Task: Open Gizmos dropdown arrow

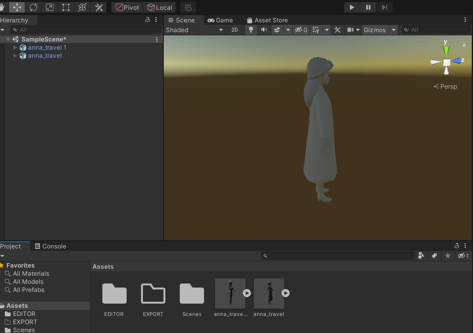Action: 394,30
